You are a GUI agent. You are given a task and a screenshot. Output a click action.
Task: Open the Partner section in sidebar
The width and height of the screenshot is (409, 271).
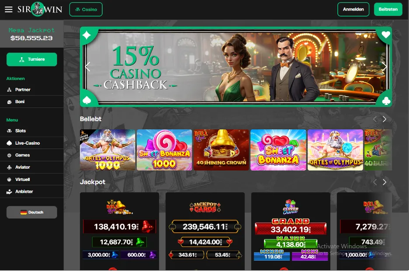click(x=32, y=90)
